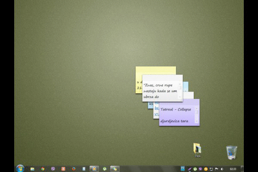Click the network tray icon

pyautogui.click(x=211, y=169)
